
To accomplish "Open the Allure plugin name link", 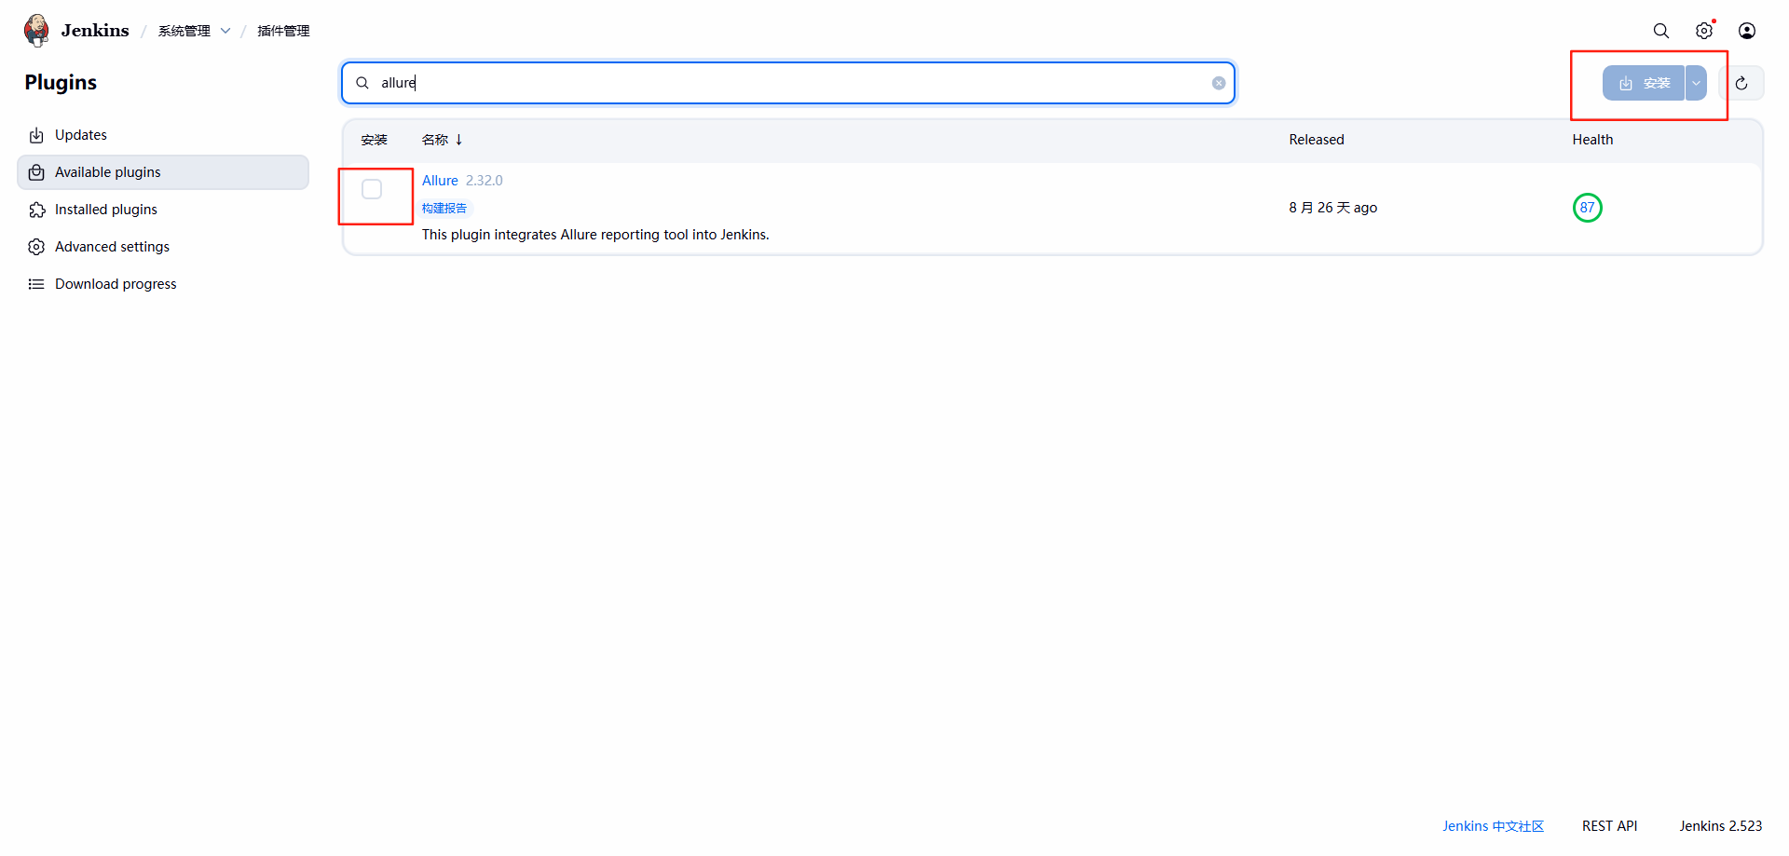I will pyautogui.click(x=440, y=181).
